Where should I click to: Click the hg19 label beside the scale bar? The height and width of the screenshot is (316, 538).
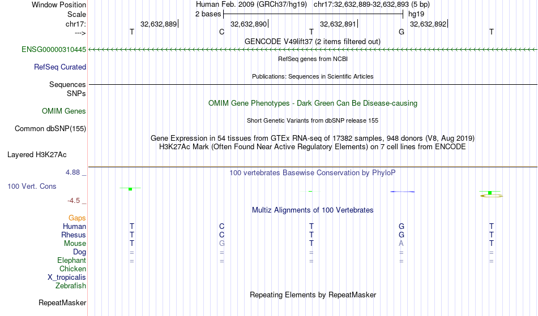(416, 14)
